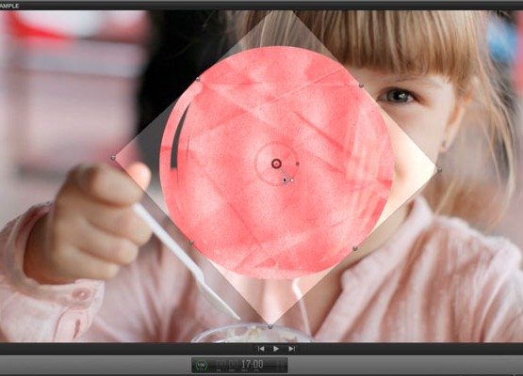Grab the rotation handle beside the anchor point
The height and width of the screenshot is (376, 523).
coord(298,164)
